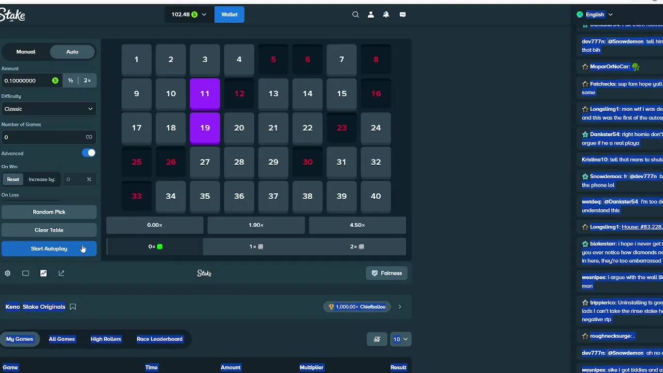Select Keno tile 20
Viewport: 663px width, 373px height.
click(239, 128)
